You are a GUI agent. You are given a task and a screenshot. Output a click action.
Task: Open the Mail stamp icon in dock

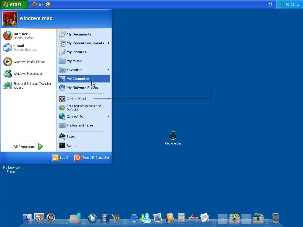(x=157, y=218)
